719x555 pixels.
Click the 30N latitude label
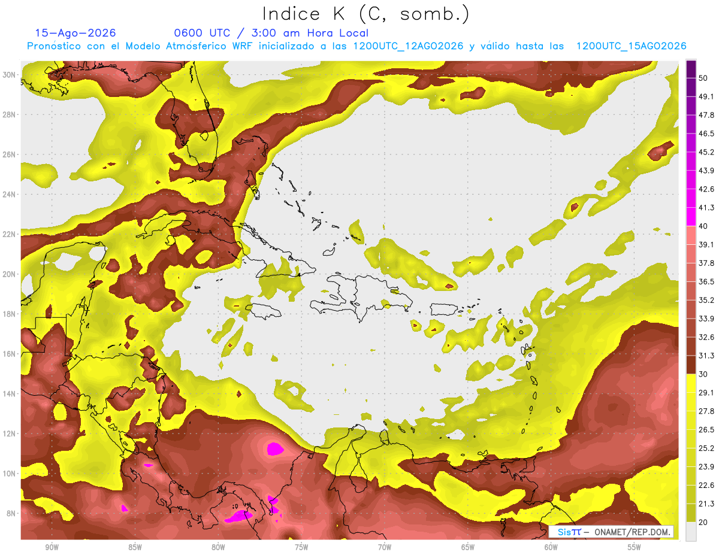10,75
